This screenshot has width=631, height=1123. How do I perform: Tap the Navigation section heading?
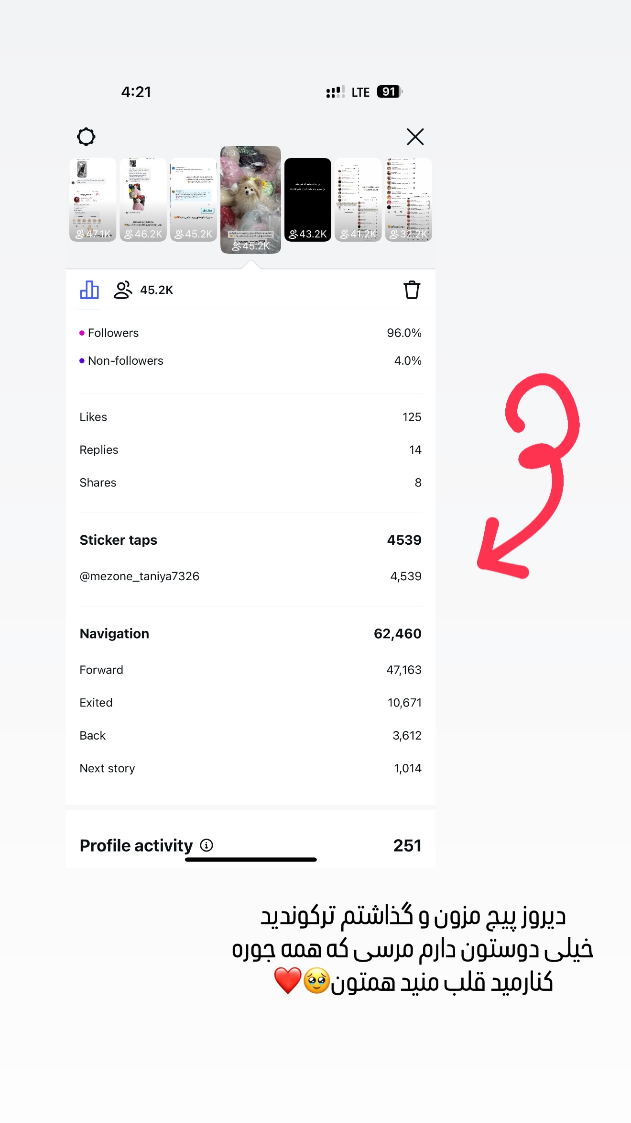tap(114, 634)
